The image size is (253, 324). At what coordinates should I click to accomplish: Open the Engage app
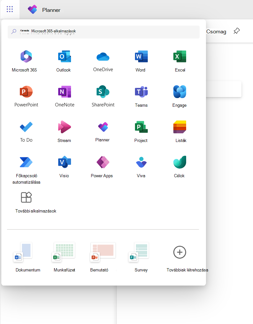180,96
